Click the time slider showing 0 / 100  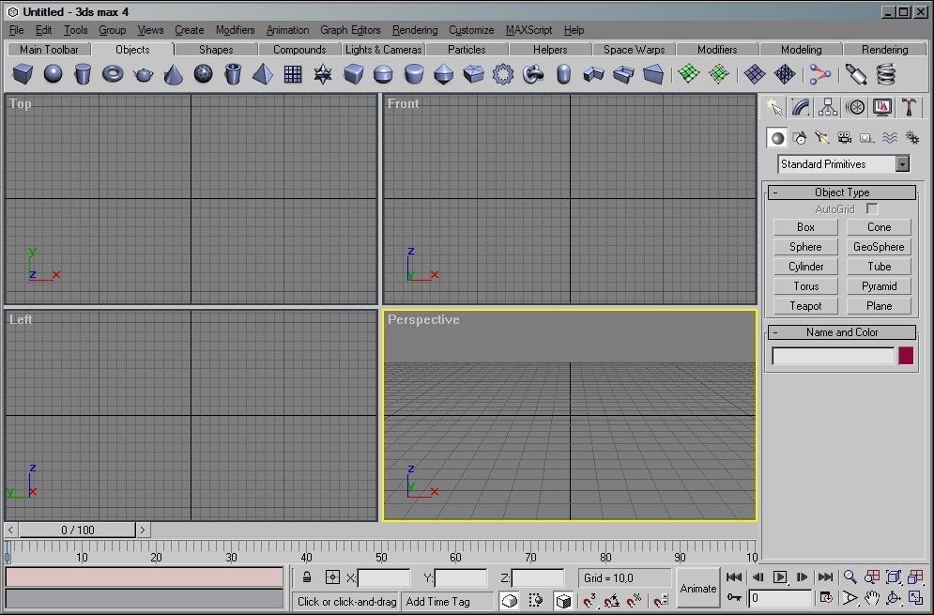pos(77,530)
